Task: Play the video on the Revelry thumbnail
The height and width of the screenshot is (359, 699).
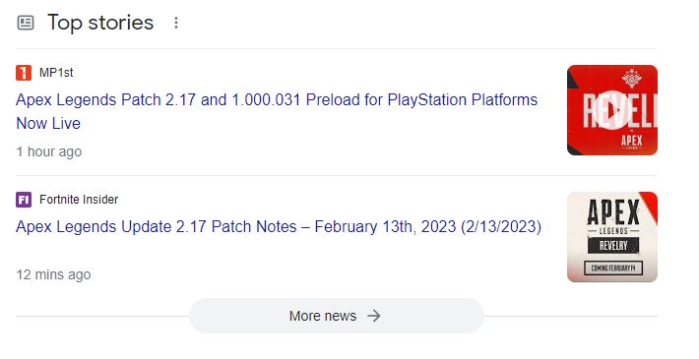Action: (x=612, y=110)
